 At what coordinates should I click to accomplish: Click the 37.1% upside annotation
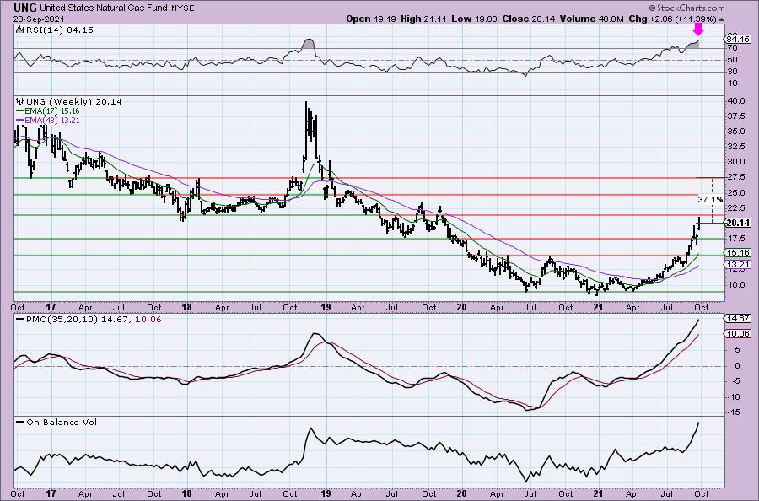tap(711, 199)
